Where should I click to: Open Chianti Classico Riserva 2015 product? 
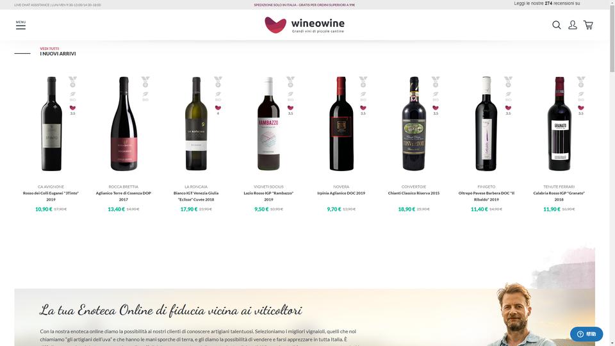point(414,193)
